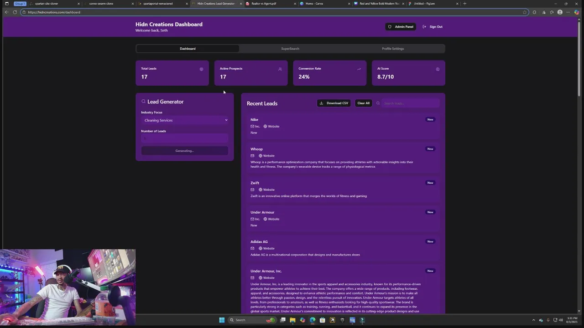Click the Search leads input field

410,103
